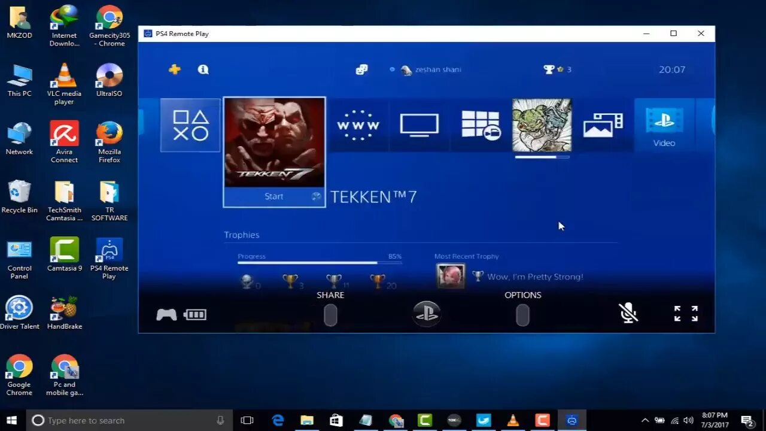
Task: Open the Windows Start menu
Action: click(x=11, y=420)
